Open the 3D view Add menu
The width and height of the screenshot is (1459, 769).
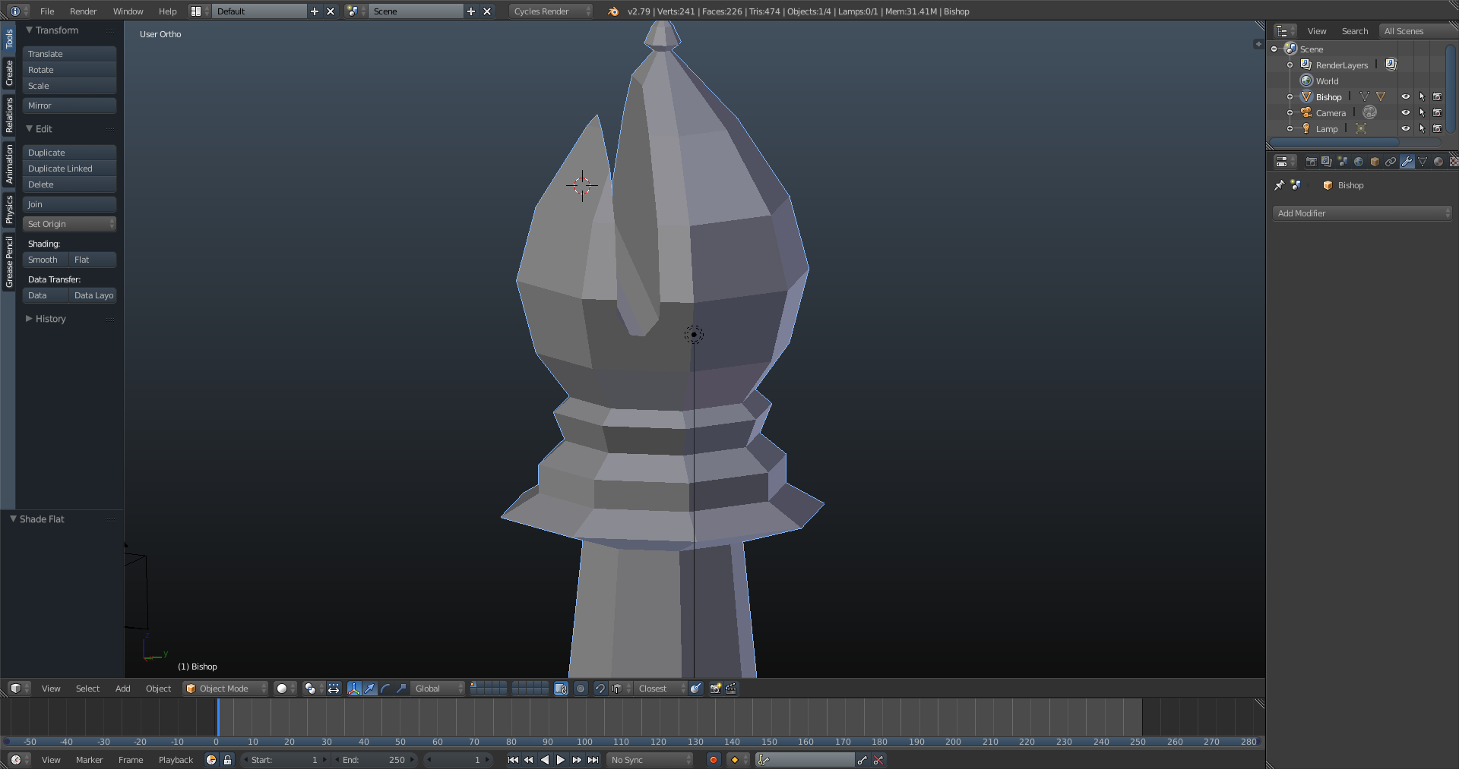point(122,689)
